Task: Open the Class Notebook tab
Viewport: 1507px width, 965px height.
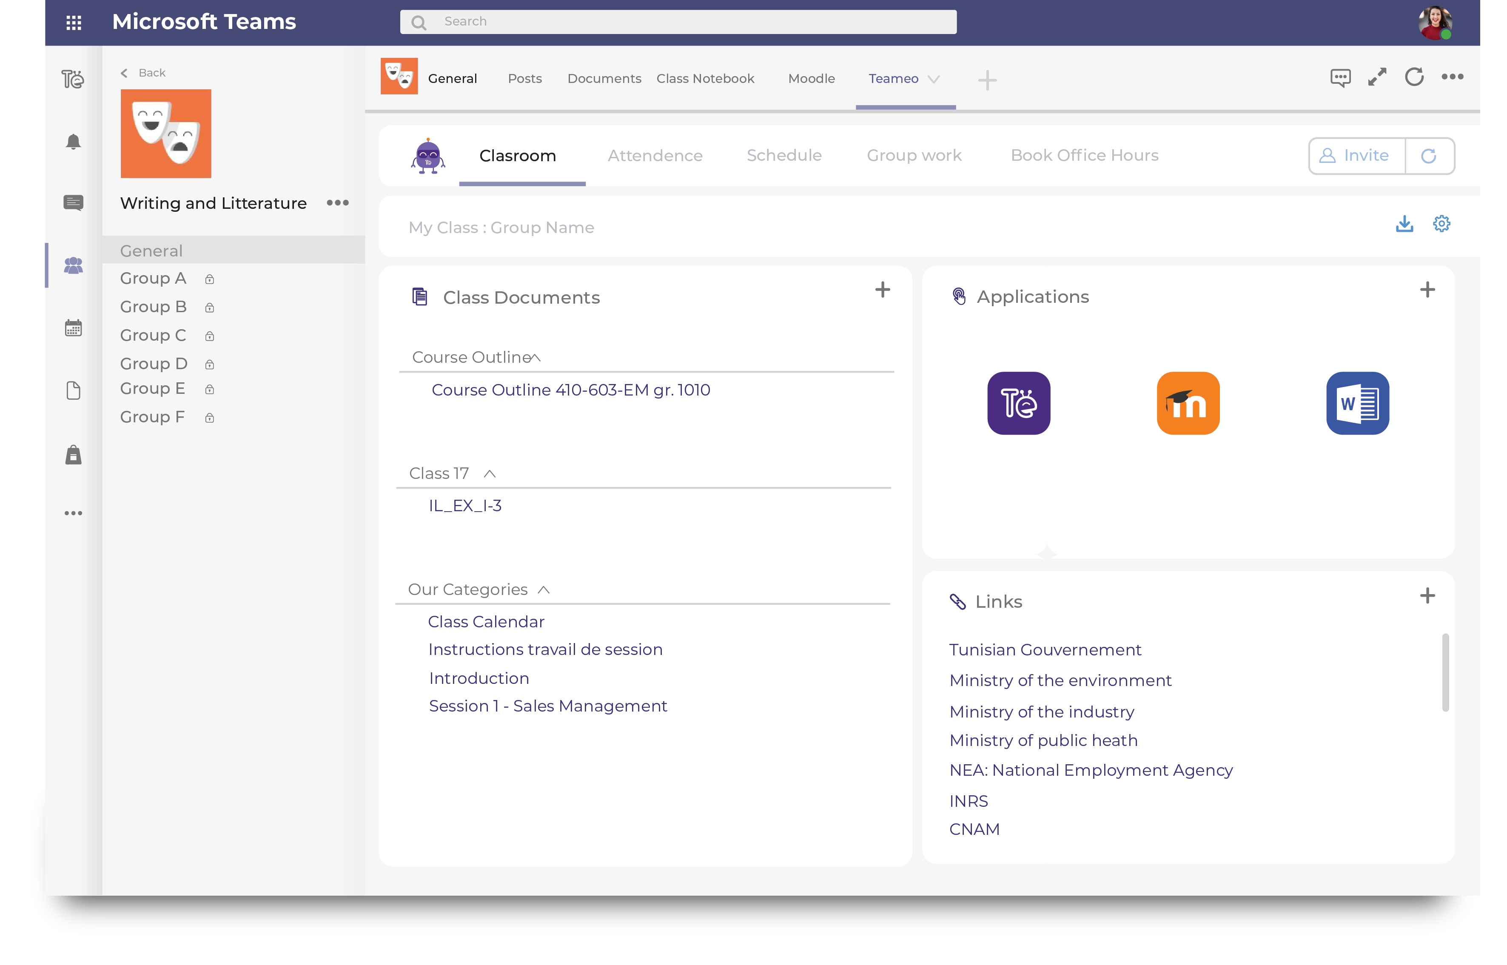Action: (x=705, y=78)
